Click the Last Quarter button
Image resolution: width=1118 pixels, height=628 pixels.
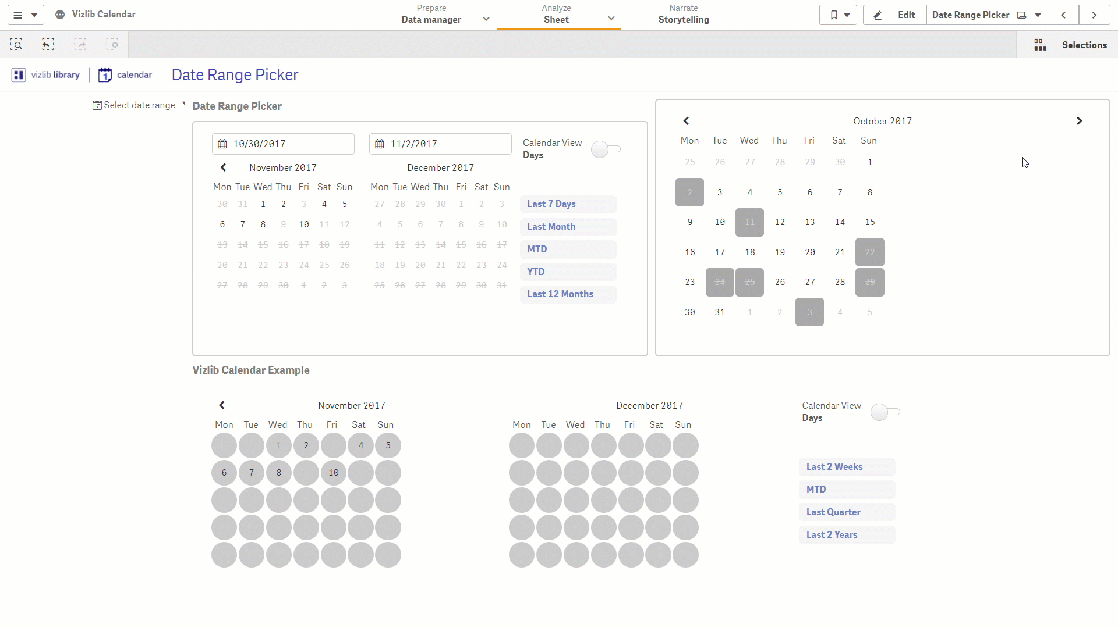[847, 512]
